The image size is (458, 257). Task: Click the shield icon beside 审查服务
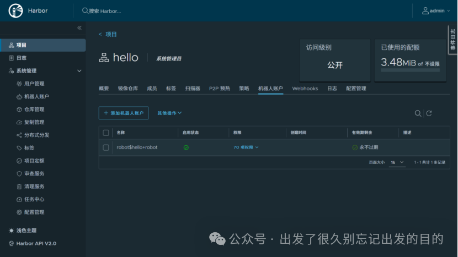pos(19,173)
